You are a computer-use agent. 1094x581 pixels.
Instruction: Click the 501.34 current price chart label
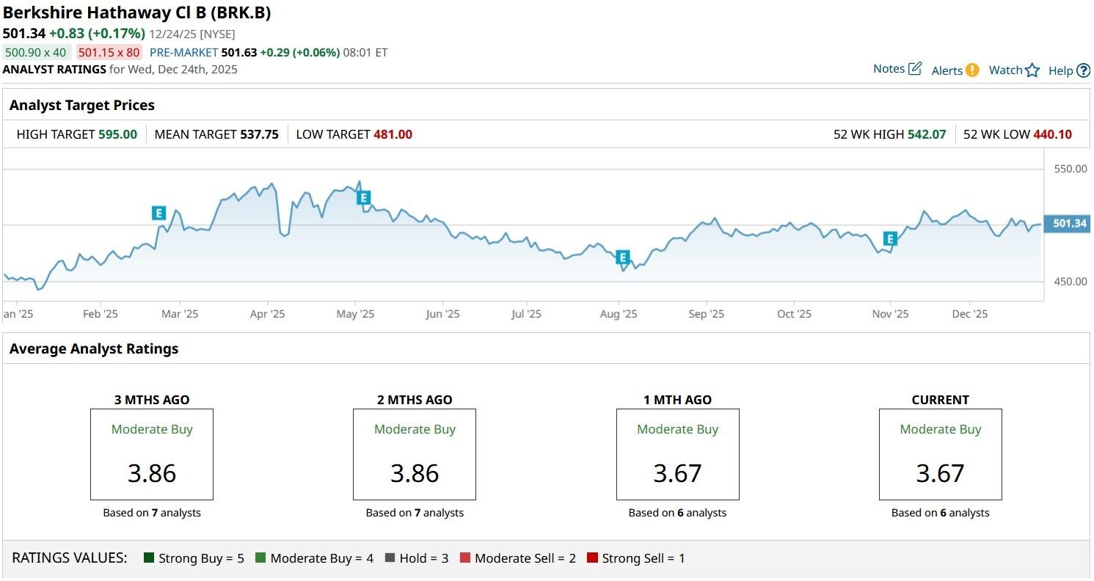pyautogui.click(x=1069, y=224)
